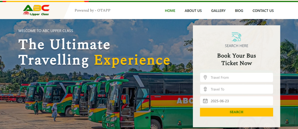Click the location pin icon in Travel From
Viewport: 298px width, 129px height.
(205, 77)
